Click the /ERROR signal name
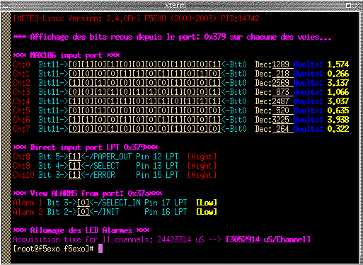 pyautogui.click(x=102, y=175)
